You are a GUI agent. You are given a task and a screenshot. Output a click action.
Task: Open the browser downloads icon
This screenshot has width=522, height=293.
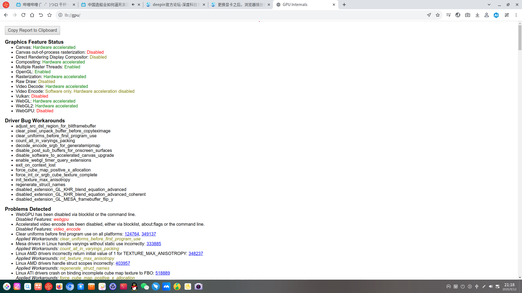(477, 15)
